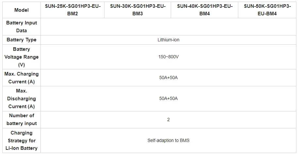Screen dimensions: 299x155
Task: Click the empty cell beside Battery Input Data
Action: click(168, 27)
